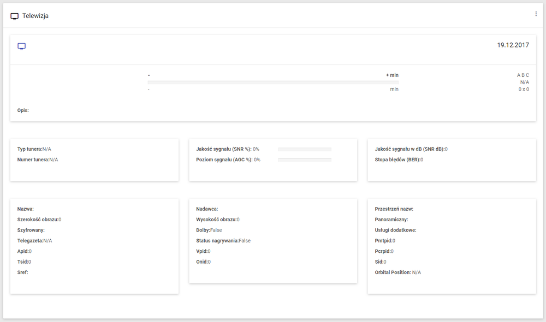The width and height of the screenshot is (546, 322).
Task: Click the SNR % signal quality bar
Action: 305,149
